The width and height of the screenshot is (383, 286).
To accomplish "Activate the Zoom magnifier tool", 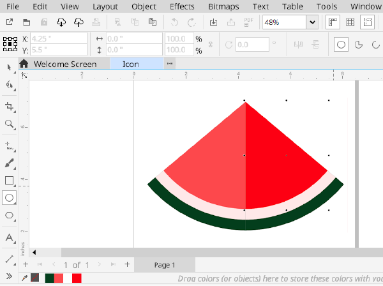I will (10, 124).
